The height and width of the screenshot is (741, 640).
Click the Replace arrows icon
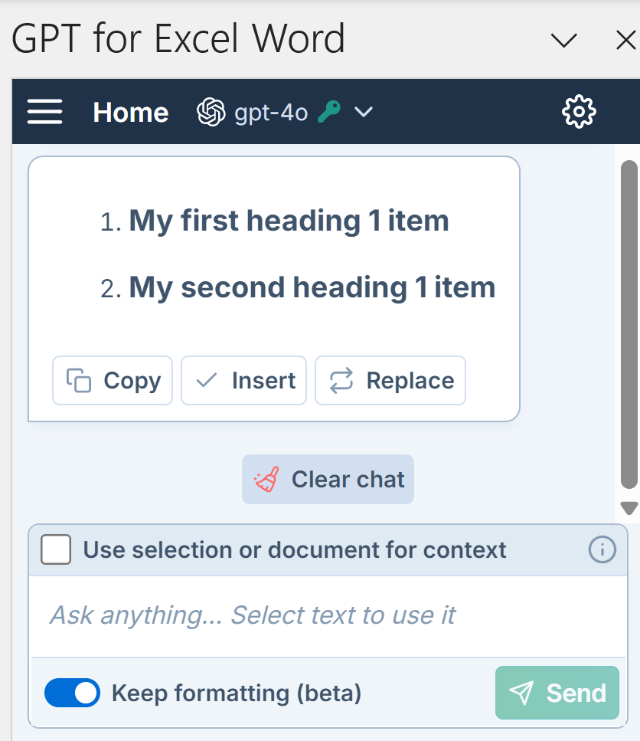click(x=341, y=380)
